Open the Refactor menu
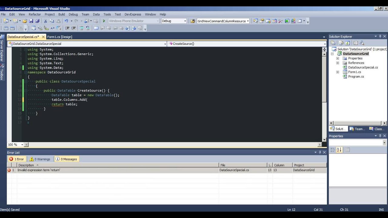This screenshot has width=388, height=218. coord(35,14)
